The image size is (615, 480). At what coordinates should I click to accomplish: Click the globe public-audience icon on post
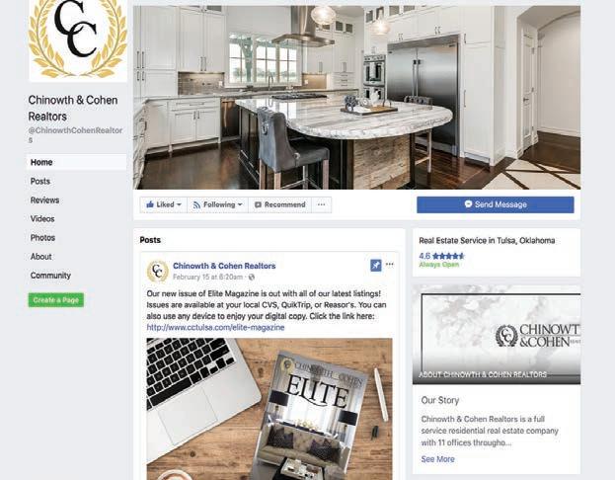[252, 278]
